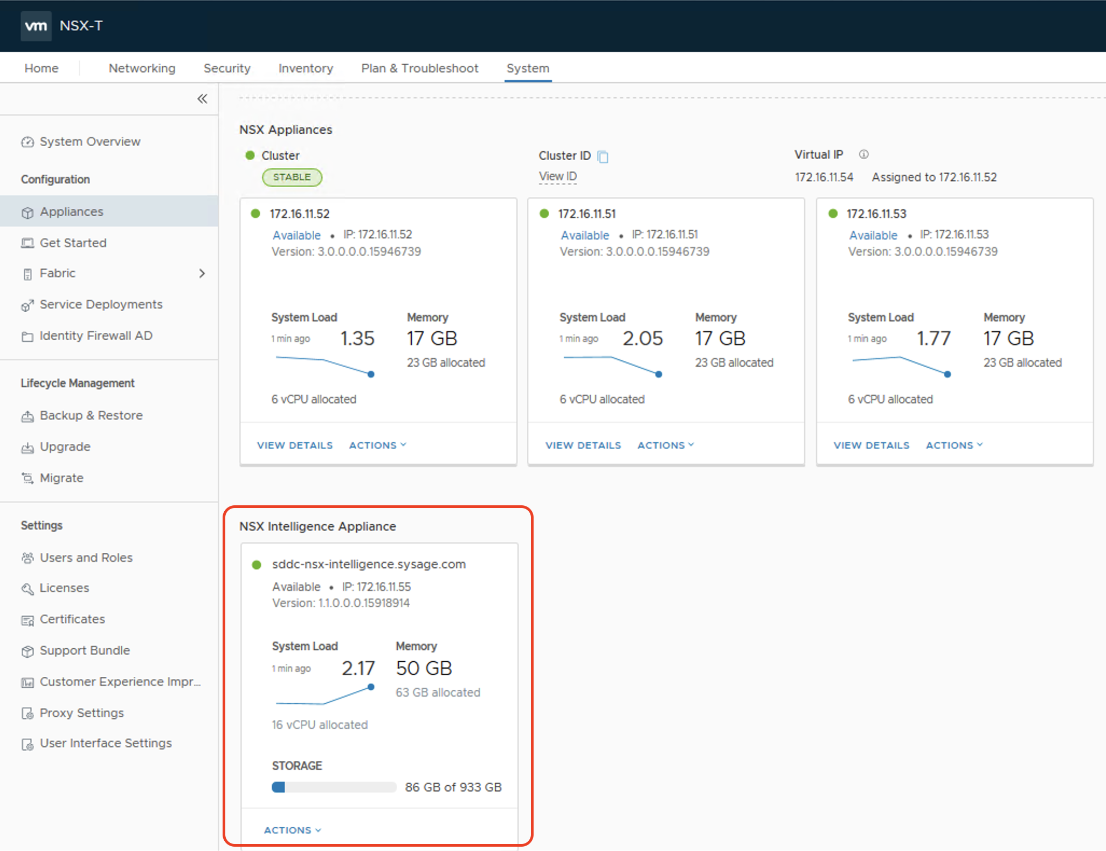Click Available status link for 172.16.11.52
1106x851 pixels.
[x=296, y=235]
